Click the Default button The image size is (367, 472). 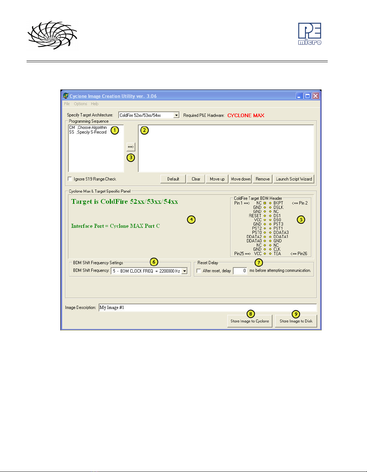point(173,179)
